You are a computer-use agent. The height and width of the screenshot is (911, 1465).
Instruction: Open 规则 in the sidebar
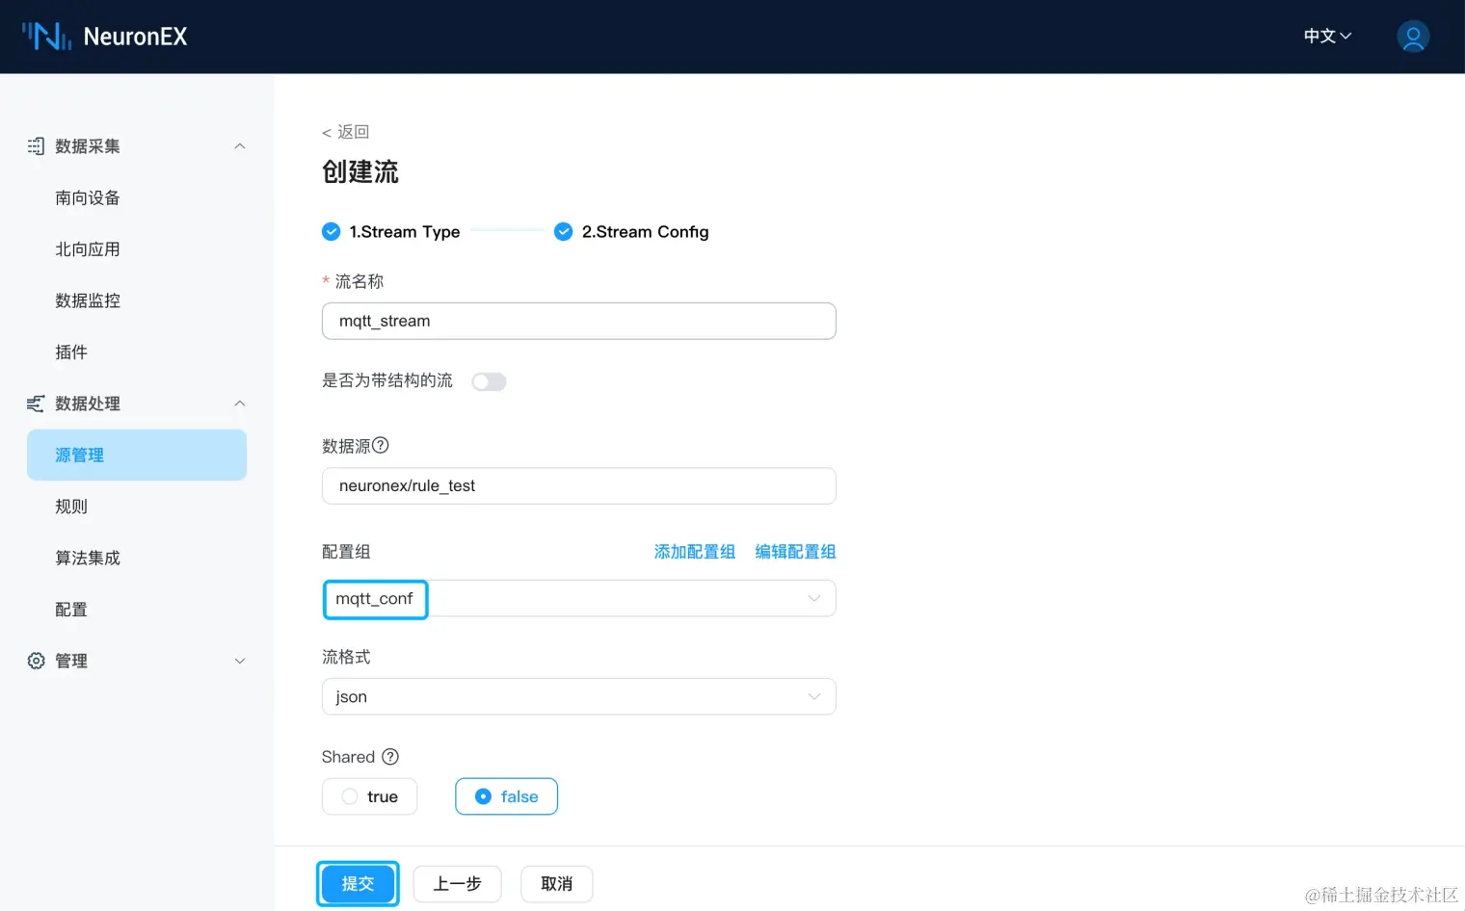(71, 507)
